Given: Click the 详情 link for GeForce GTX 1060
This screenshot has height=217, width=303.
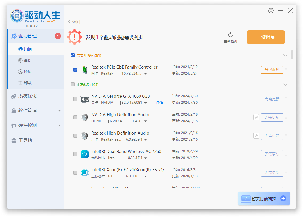Looking at the screenshot, I should [x=159, y=103].
